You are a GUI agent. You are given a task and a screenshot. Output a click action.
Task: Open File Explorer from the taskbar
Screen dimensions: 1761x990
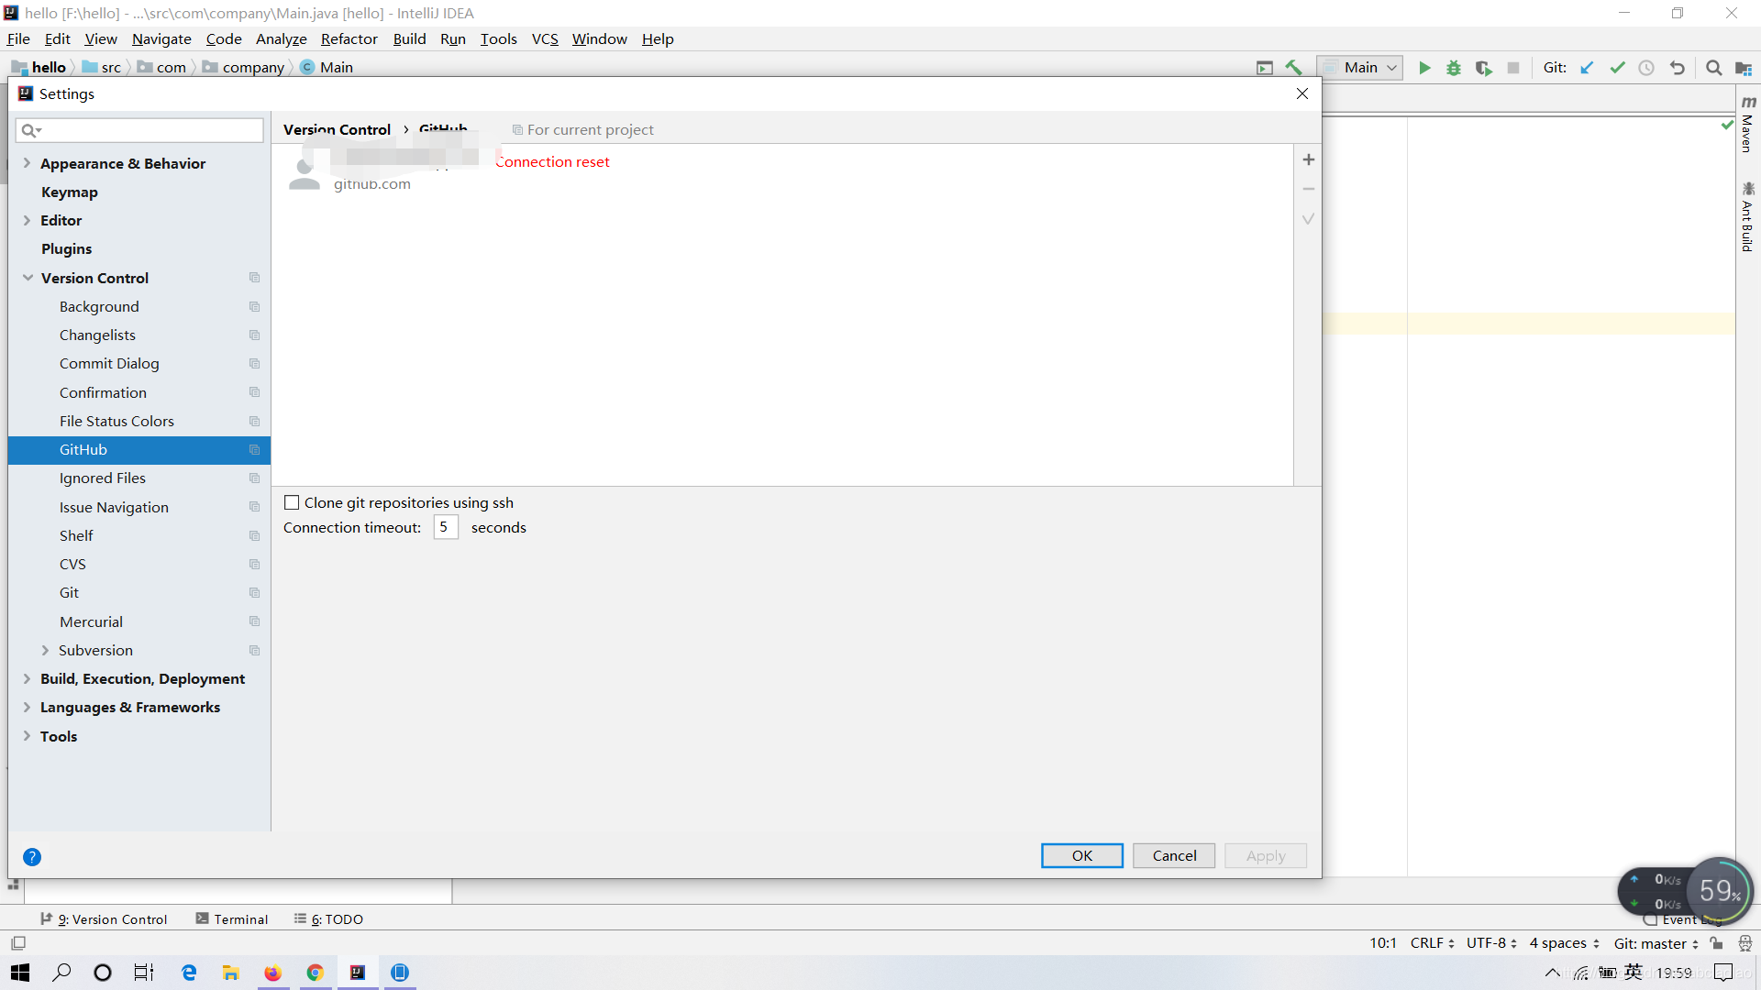coord(230,973)
